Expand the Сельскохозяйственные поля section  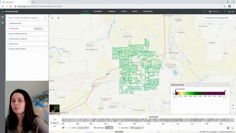pyautogui.click(x=27, y=34)
